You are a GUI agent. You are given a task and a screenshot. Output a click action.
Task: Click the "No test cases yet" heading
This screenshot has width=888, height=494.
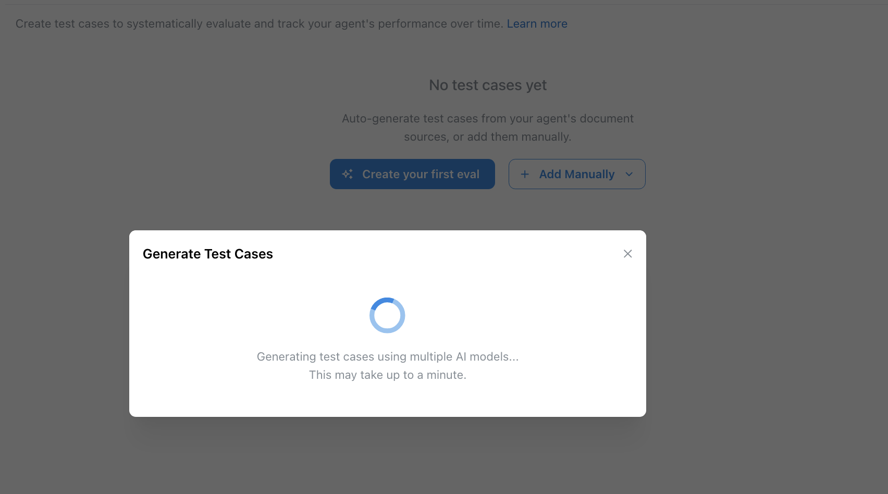click(x=488, y=85)
